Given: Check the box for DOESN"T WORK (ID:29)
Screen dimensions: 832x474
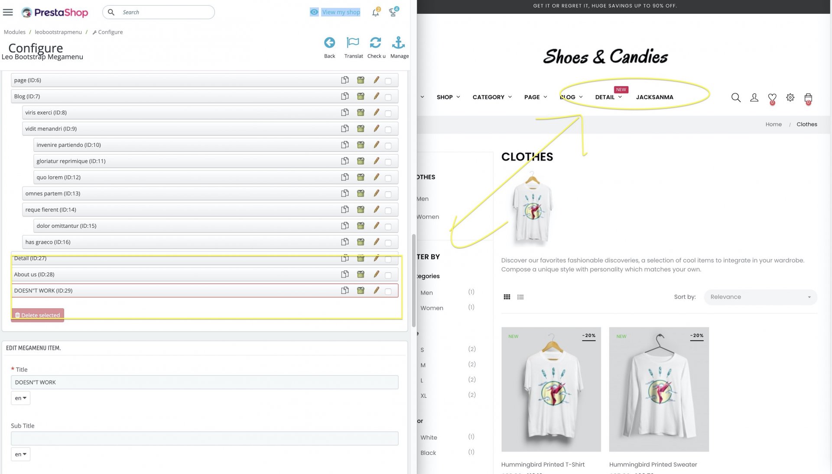Looking at the screenshot, I should tap(388, 291).
